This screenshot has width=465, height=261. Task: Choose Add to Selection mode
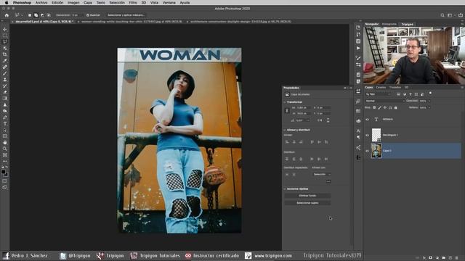click(36, 15)
